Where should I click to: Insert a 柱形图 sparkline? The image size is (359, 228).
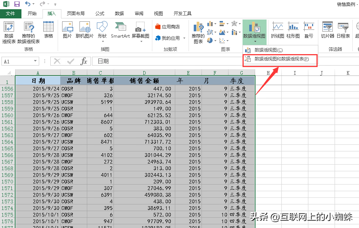[293, 30]
